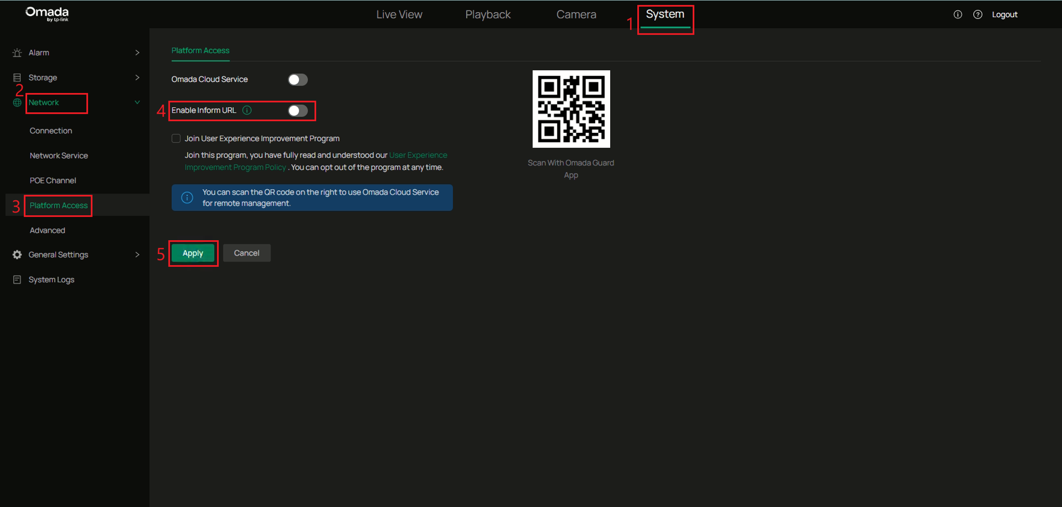This screenshot has height=507, width=1062.
Task: Click the info icon in the blue notice banner
Action: click(x=187, y=198)
